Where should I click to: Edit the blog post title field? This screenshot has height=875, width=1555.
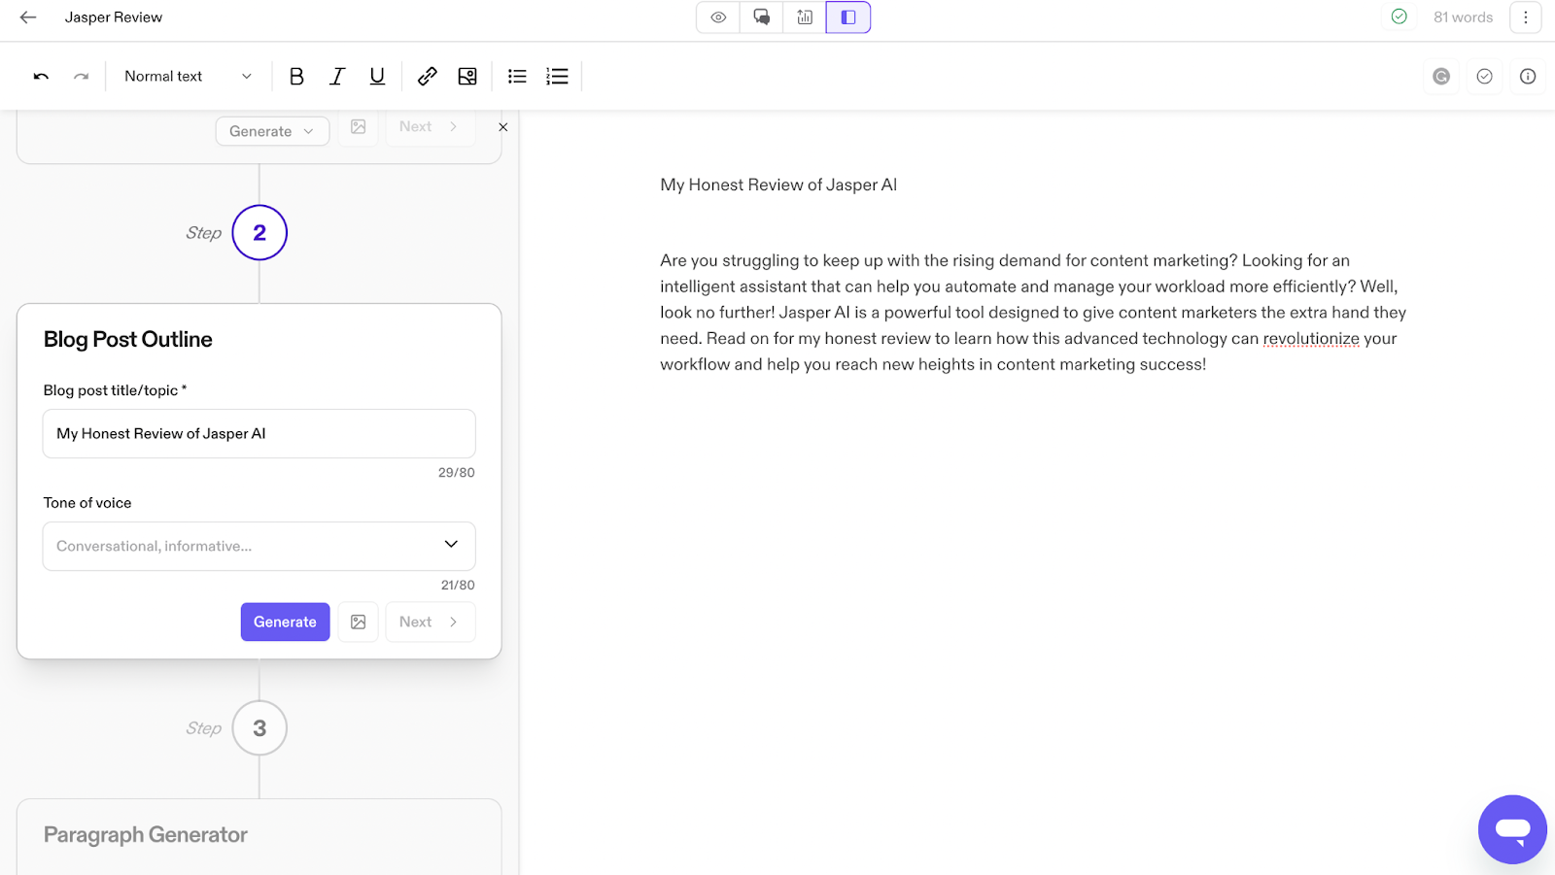[x=259, y=433]
